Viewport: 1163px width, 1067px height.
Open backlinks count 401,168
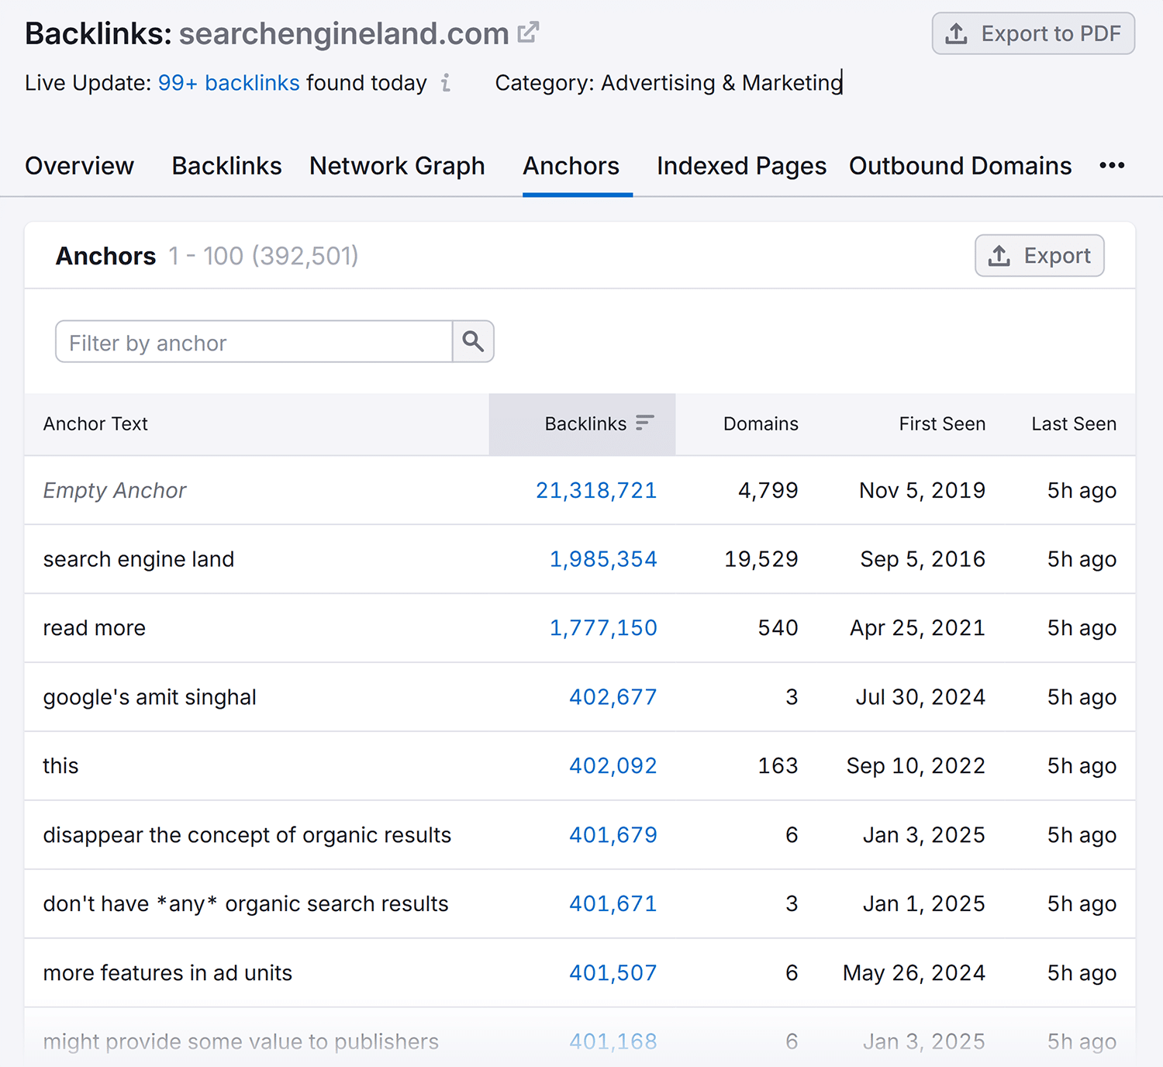pos(613,1041)
